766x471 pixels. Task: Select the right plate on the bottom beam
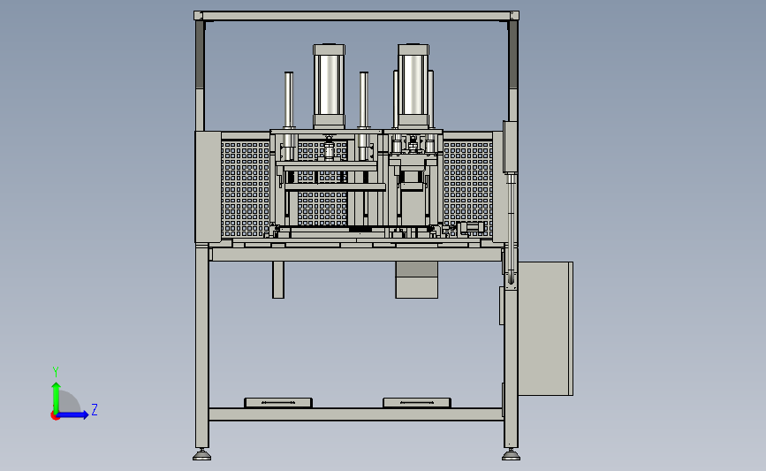[x=417, y=403]
